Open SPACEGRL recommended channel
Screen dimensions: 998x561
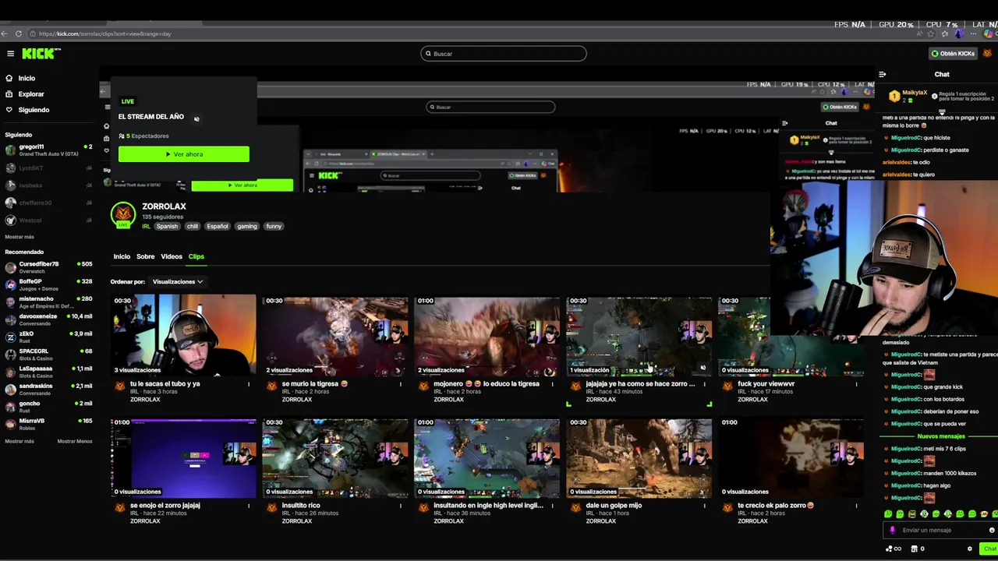pyautogui.click(x=48, y=355)
